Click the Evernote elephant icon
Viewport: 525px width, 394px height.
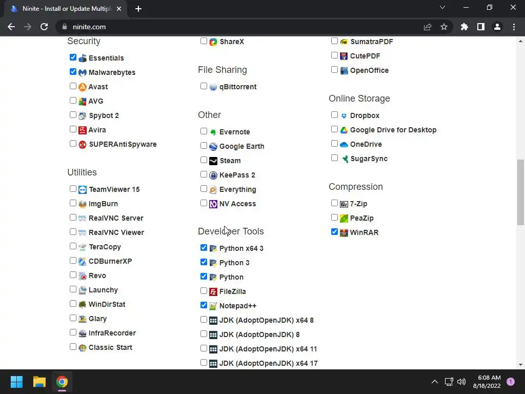coord(213,132)
